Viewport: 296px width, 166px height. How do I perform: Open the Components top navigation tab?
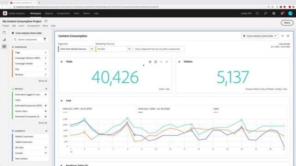63,13
